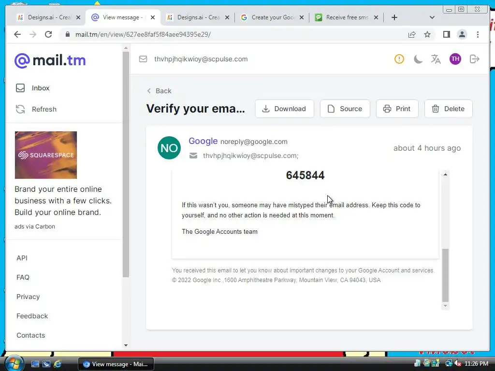Click the yellow warning notice icon
Image resolution: width=495 pixels, height=371 pixels.
click(x=399, y=59)
